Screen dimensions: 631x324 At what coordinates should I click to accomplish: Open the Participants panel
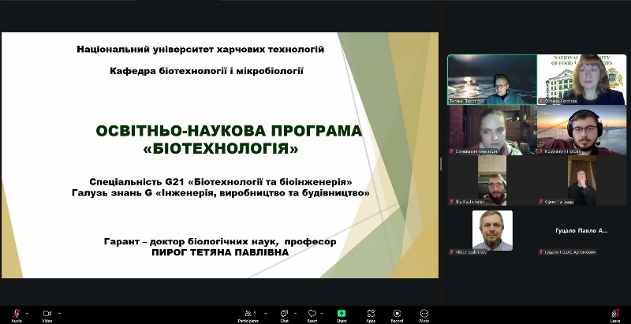click(x=248, y=313)
